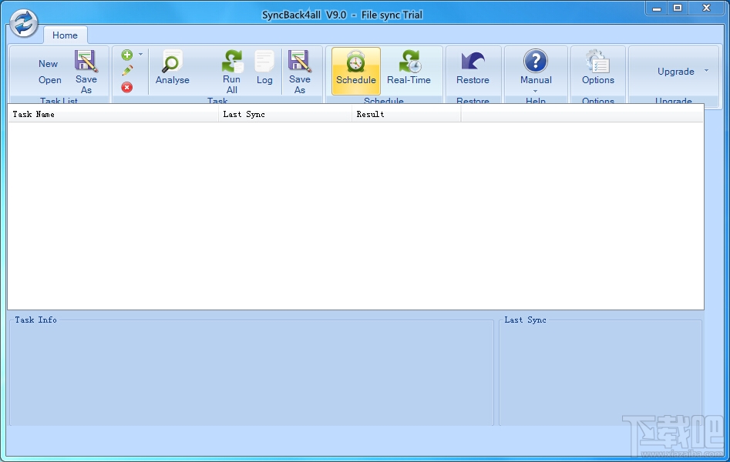Minimize the SyncBack4all window

[657, 8]
